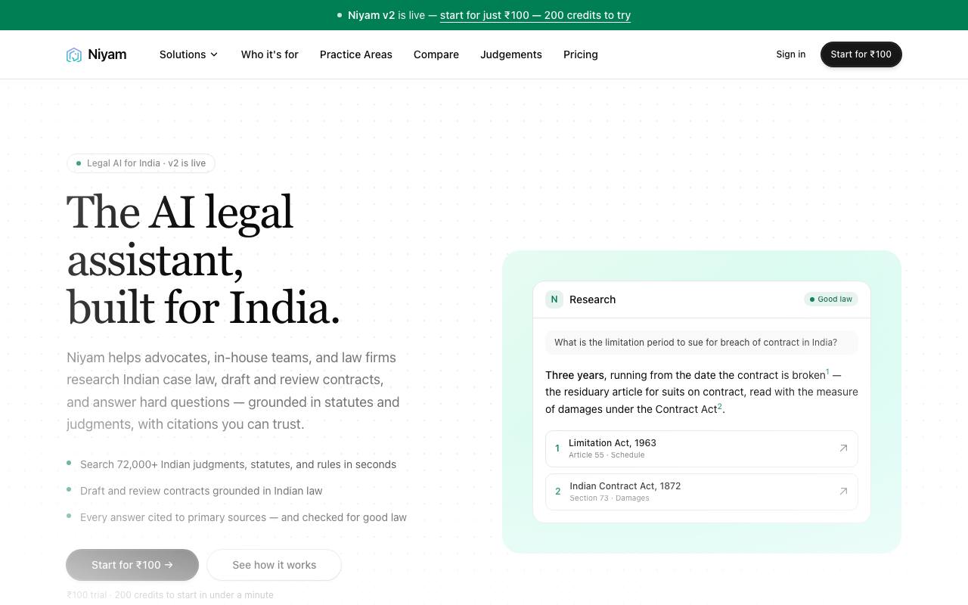Viewport: 968px width, 605px height.
Task: Click header Start for ₹100 button
Action: (x=861, y=54)
